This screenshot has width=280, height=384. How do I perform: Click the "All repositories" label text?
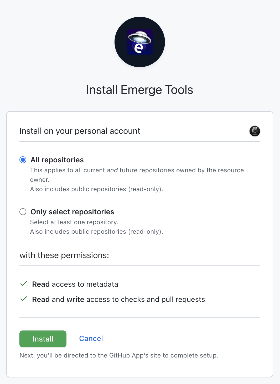coord(57,160)
